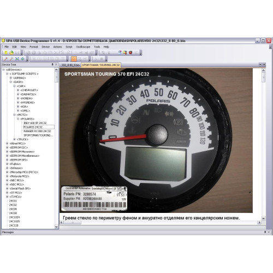Screen dimensions: 273x273
Task: Click the Device Tree scroll down arrow
Action: tap(56, 227)
